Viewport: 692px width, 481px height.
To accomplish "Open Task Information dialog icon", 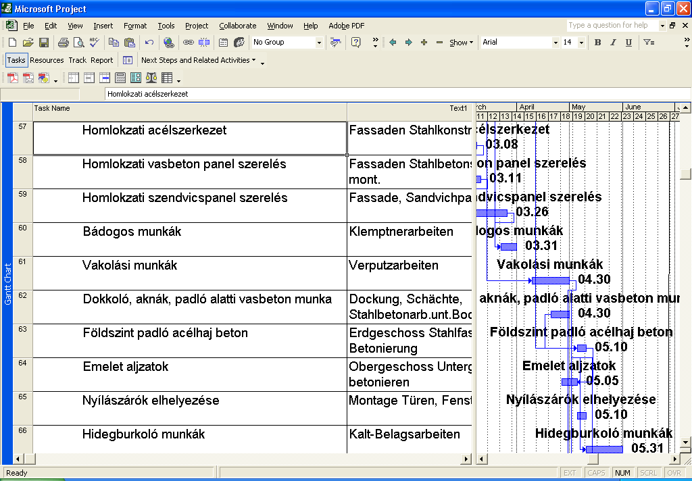I will click(223, 43).
